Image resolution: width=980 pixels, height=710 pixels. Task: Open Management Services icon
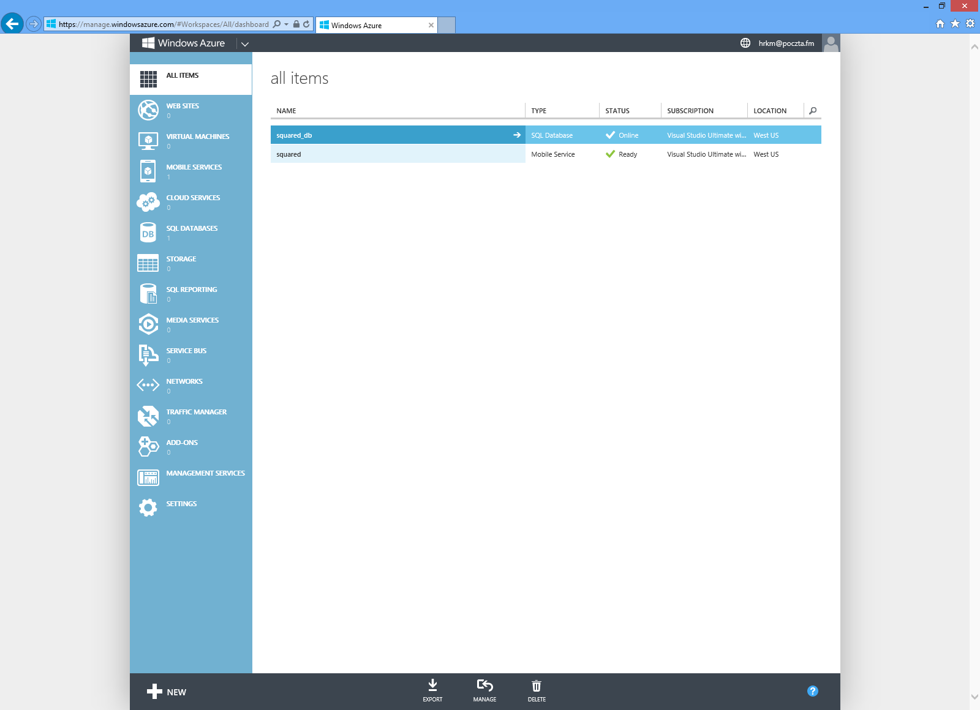point(148,477)
